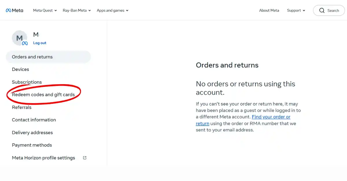Open Payment methods
The image size is (347, 181).
pyautogui.click(x=32, y=145)
